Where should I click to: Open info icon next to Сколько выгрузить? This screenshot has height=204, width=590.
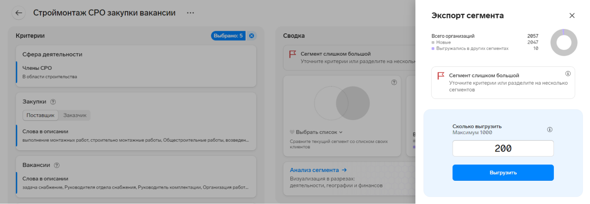549,129
